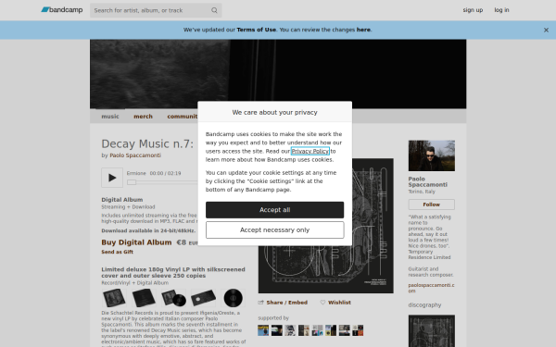The height and width of the screenshot is (347, 556).
Task: Open the sign up link
Action: pyautogui.click(x=473, y=10)
